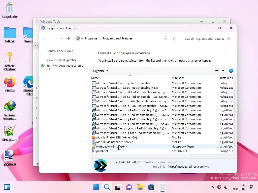Refresh the Programs and Features list

click(175, 39)
